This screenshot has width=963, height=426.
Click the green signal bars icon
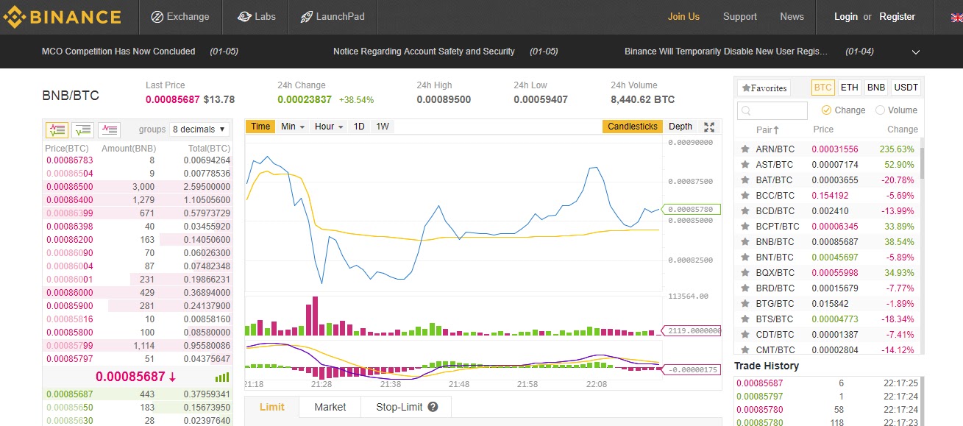click(x=222, y=377)
